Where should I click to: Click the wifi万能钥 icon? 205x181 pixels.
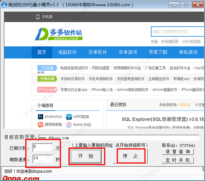click(69, 117)
